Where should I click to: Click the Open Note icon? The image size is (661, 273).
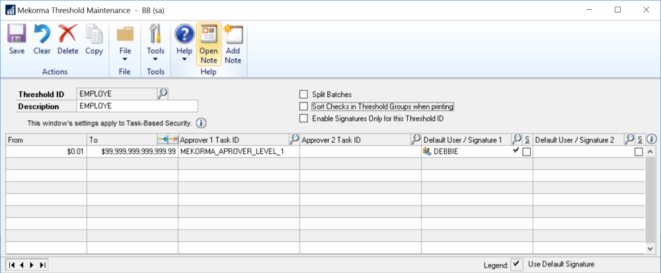pyautogui.click(x=209, y=44)
